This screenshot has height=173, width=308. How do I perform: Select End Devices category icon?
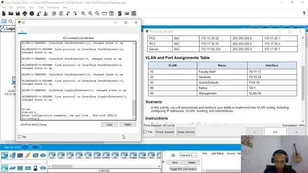point(13,155)
